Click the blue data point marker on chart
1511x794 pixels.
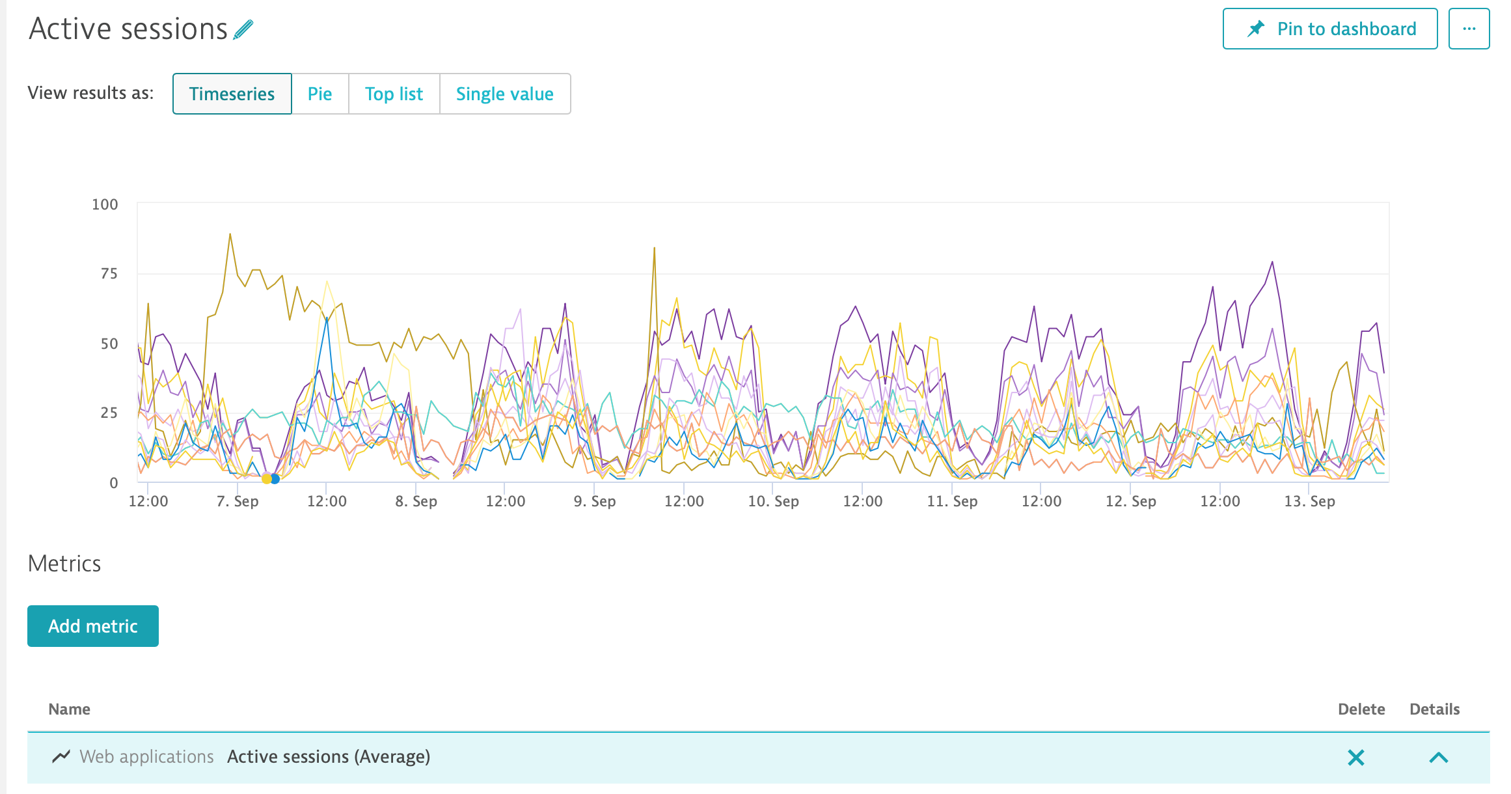pos(275,479)
